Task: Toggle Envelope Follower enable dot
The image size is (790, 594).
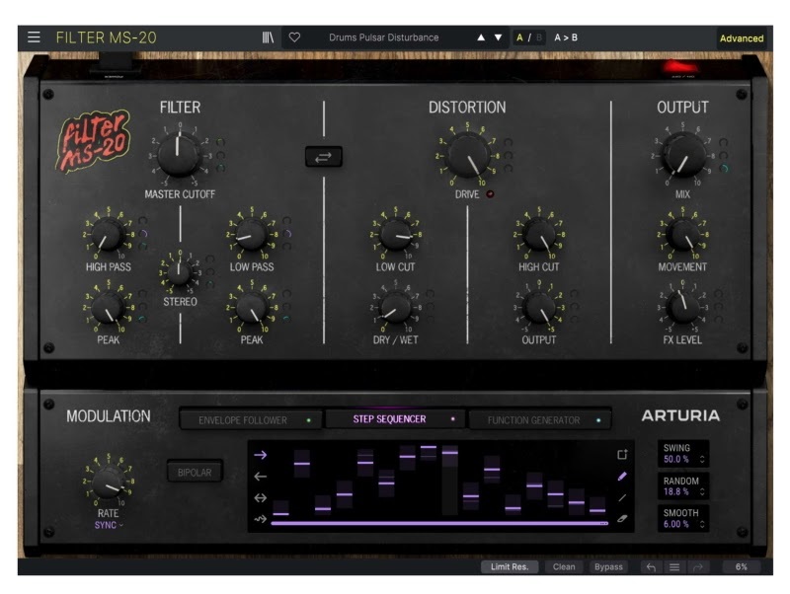Action: (309, 419)
